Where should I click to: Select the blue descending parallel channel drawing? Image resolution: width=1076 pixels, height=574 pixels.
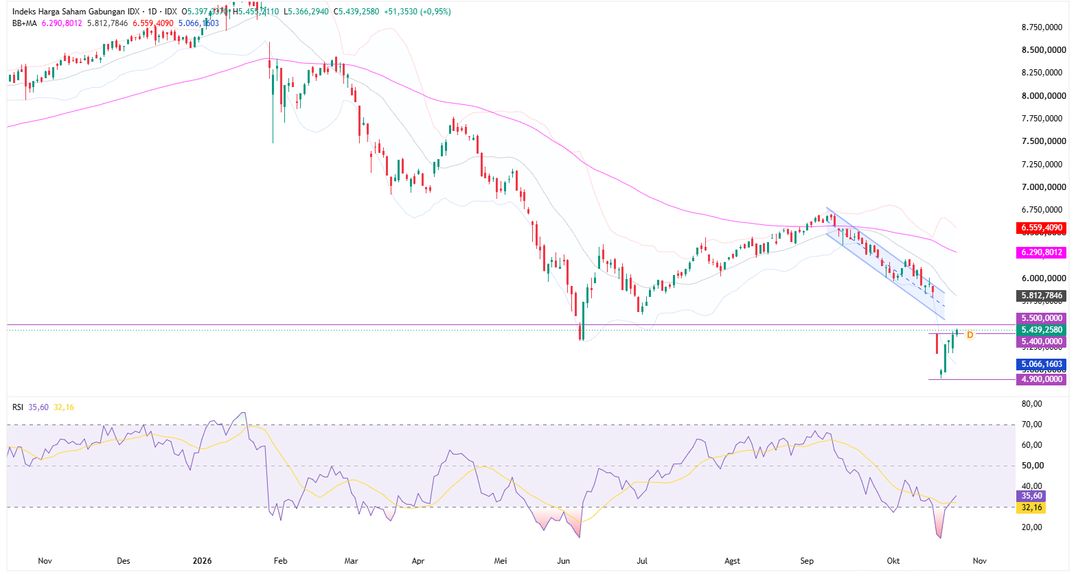[x=886, y=264]
